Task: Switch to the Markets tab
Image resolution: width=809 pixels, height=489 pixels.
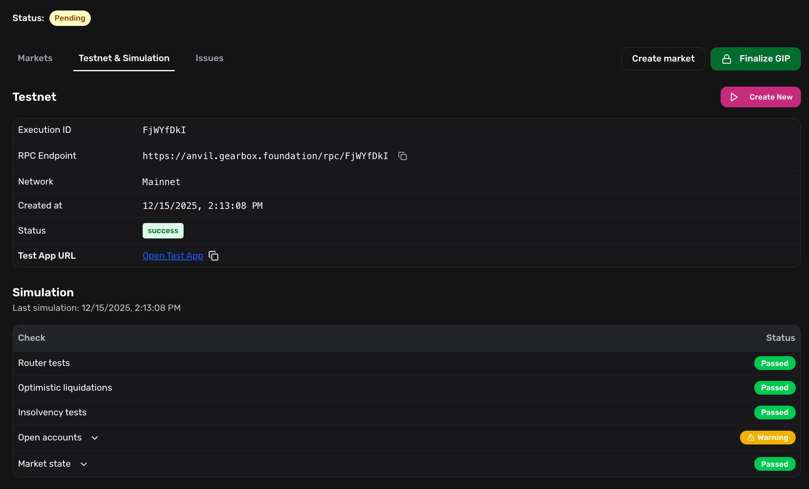Action: (x=35, y=58)
